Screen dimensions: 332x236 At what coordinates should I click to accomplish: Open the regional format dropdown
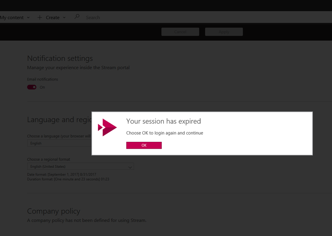80,166
